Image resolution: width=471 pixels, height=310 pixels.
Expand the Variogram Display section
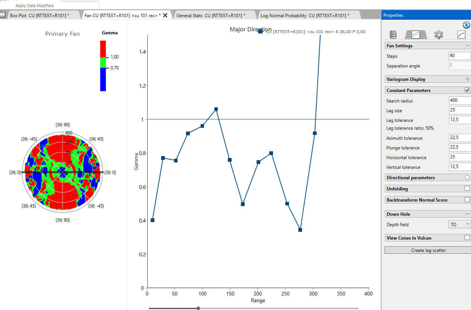tap(467, 79)
